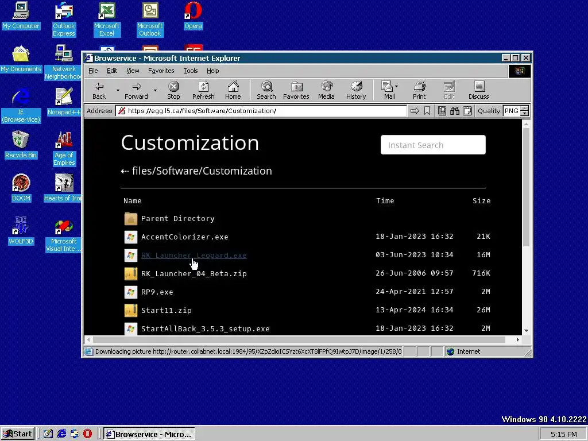This screenshot has width=588, height=441.
Task: Click the Opera quick launch icon on the taskbar
Action: pyautogui.click(x=87, y=434)
